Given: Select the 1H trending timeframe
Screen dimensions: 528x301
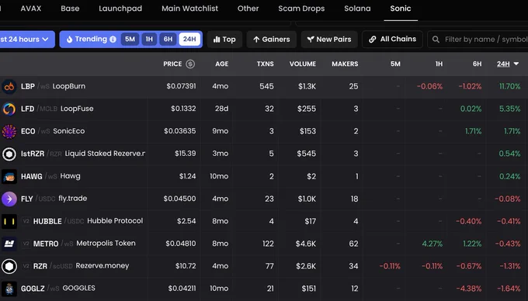Looking at the screenshot, I should tap(149, 40).
